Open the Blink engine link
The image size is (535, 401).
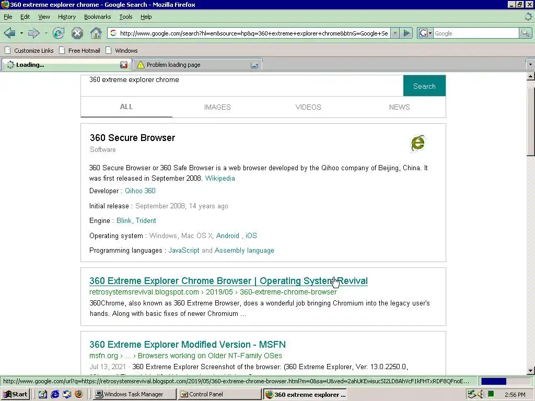[x=124, y=221]
